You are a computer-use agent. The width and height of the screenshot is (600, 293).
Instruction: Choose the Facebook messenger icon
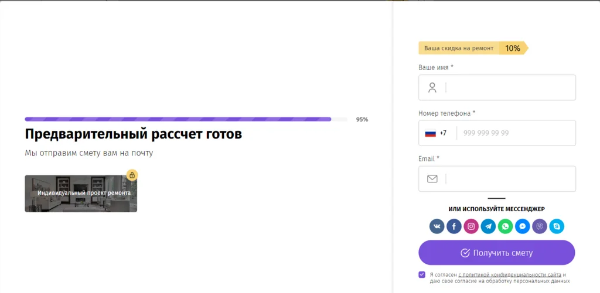(x=454, y=226)
